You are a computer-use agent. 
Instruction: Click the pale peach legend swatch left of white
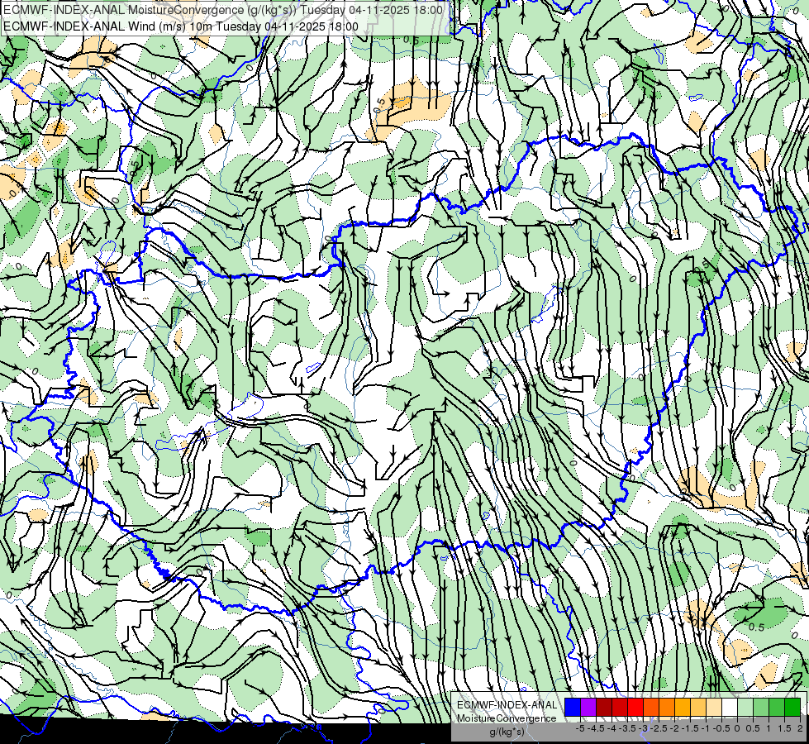tap(714, 707)
